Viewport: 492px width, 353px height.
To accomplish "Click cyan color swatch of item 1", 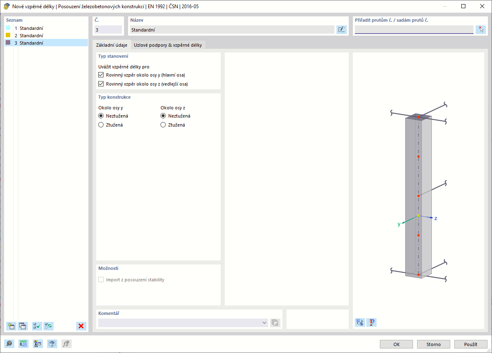I will pos(8,28).
